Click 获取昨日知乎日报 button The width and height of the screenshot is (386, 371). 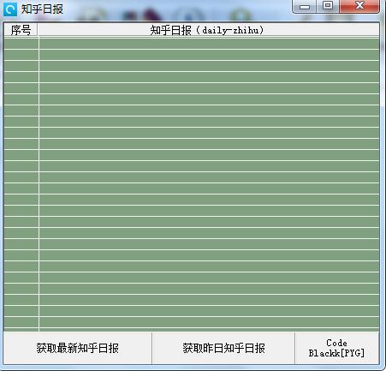223,348
